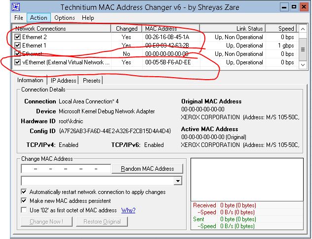Screen dimensions: 312x239
Task: Switch to the Information tab
Action: click(30, 80)
